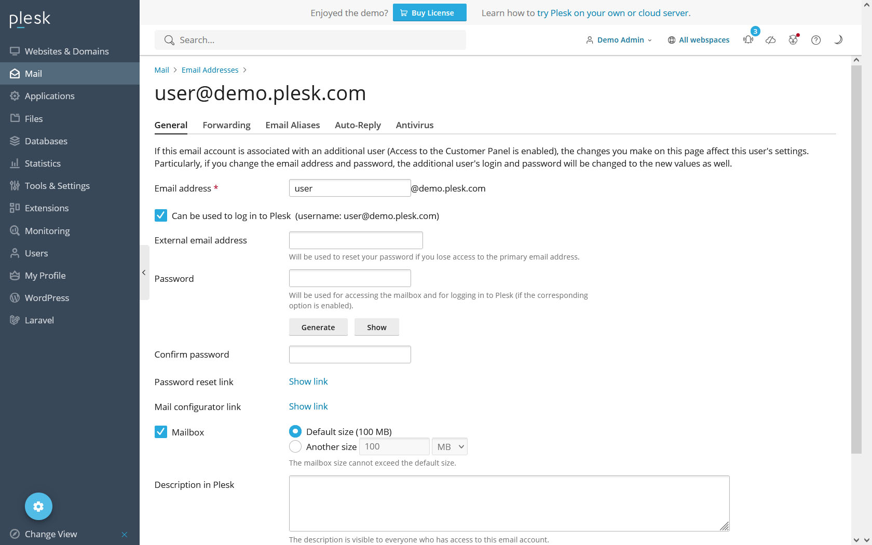
Task: Toggle dark mode moon icon
Action: pyautogui.click(x=838, y=40)
